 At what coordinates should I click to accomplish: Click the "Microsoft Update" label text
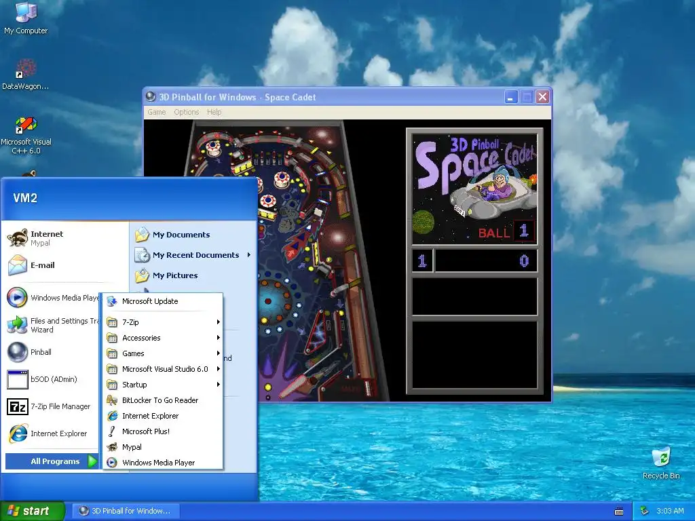(x=150, y=301)
